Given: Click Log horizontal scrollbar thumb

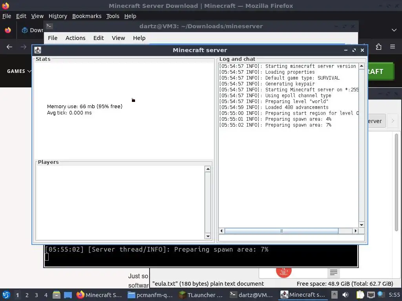Looking at the screenshot, I should click(x=281, y=231).
